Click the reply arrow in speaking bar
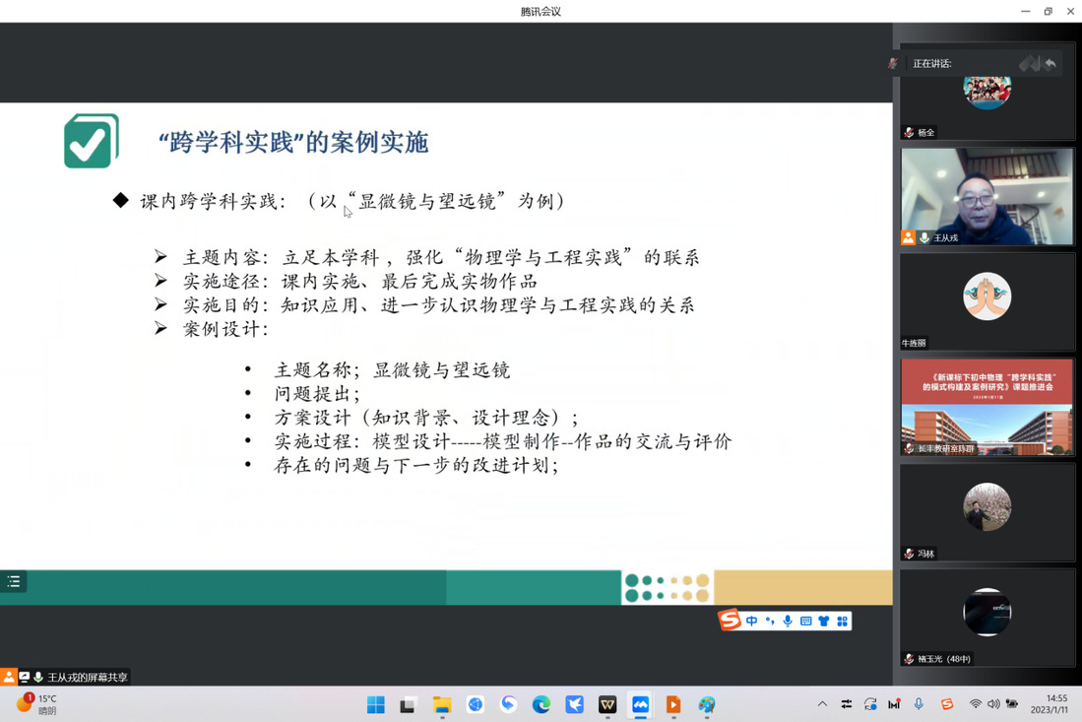 point(1050,63)
